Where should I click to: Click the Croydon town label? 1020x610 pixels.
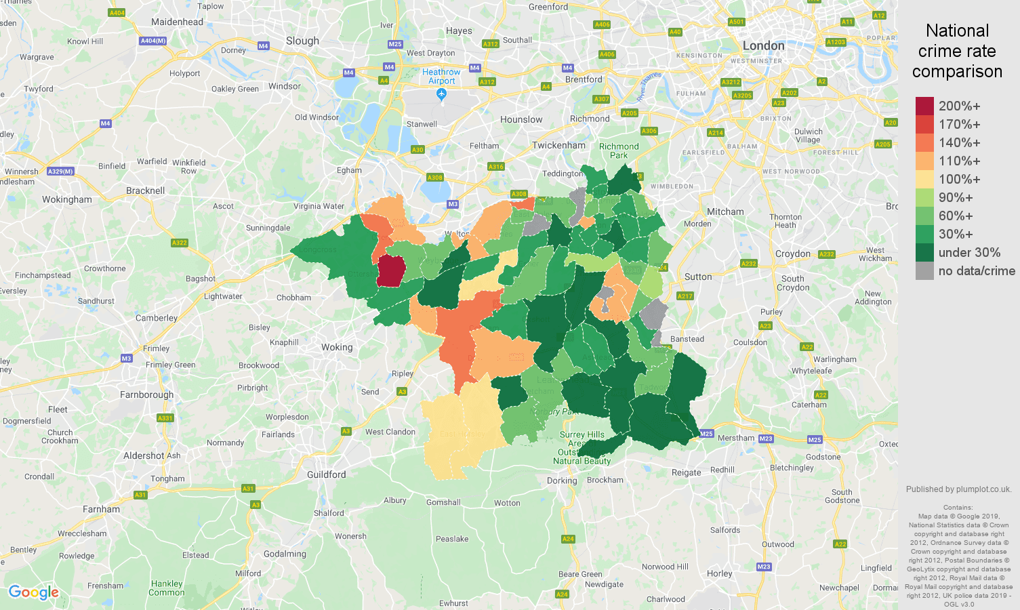[x=793, y=253]
